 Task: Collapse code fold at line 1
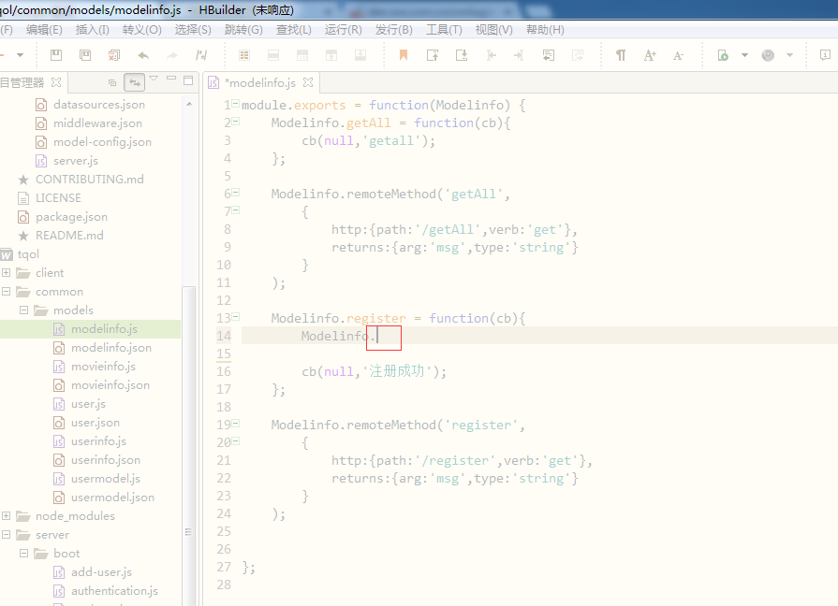click(x=236, y=105)
